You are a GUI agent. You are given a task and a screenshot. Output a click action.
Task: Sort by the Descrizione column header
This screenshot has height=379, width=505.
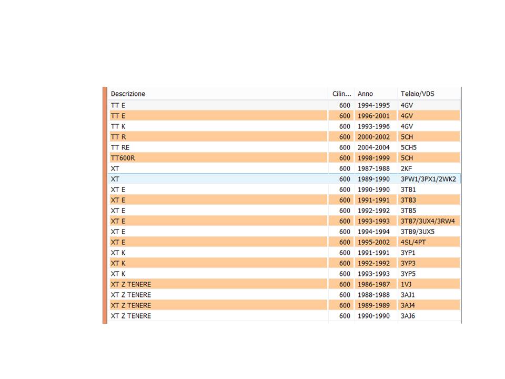[x=218, y=94]
